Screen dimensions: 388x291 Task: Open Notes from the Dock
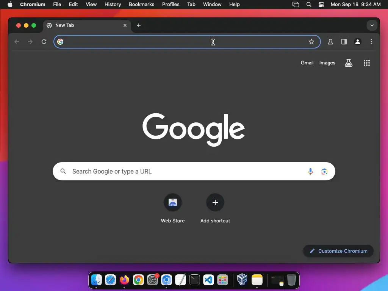coord(257,280)
